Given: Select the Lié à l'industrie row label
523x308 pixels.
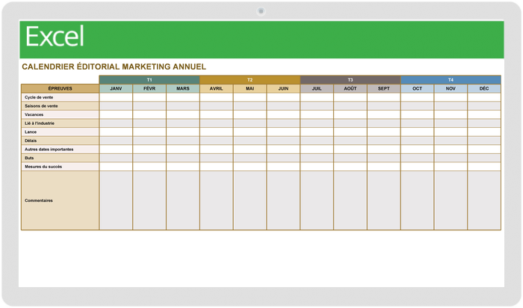Looking at the screenshot, I should [x=60, y=123].
